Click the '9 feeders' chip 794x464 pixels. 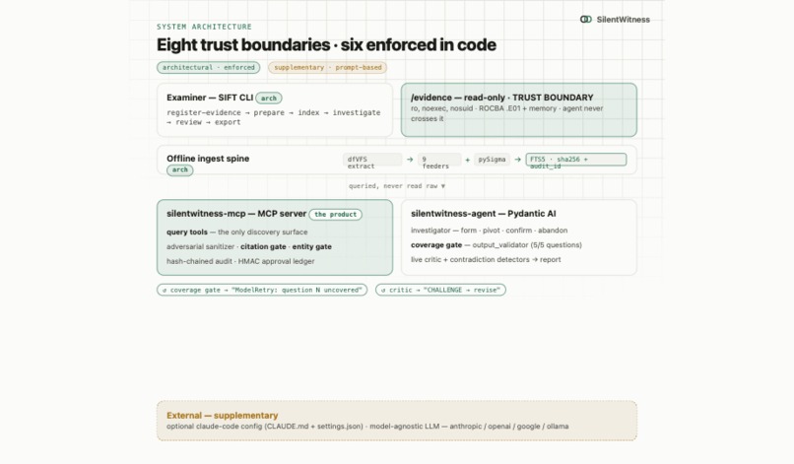[439, 160]
